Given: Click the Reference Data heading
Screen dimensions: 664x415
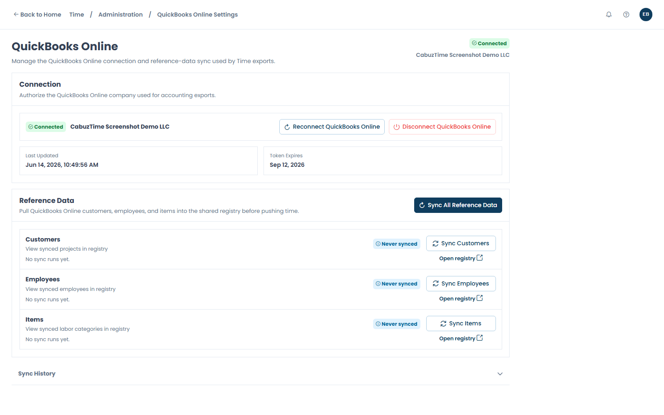Looking at the screenshot, I should [x=47, y=200].
